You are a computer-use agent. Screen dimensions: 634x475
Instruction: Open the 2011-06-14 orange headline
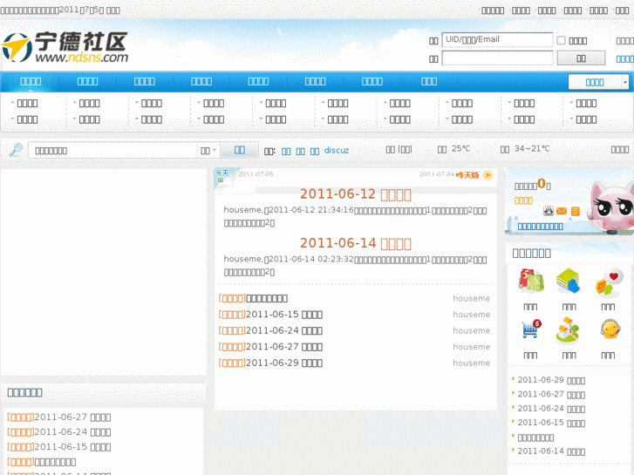pyautogui.click(x=356, y=243)
